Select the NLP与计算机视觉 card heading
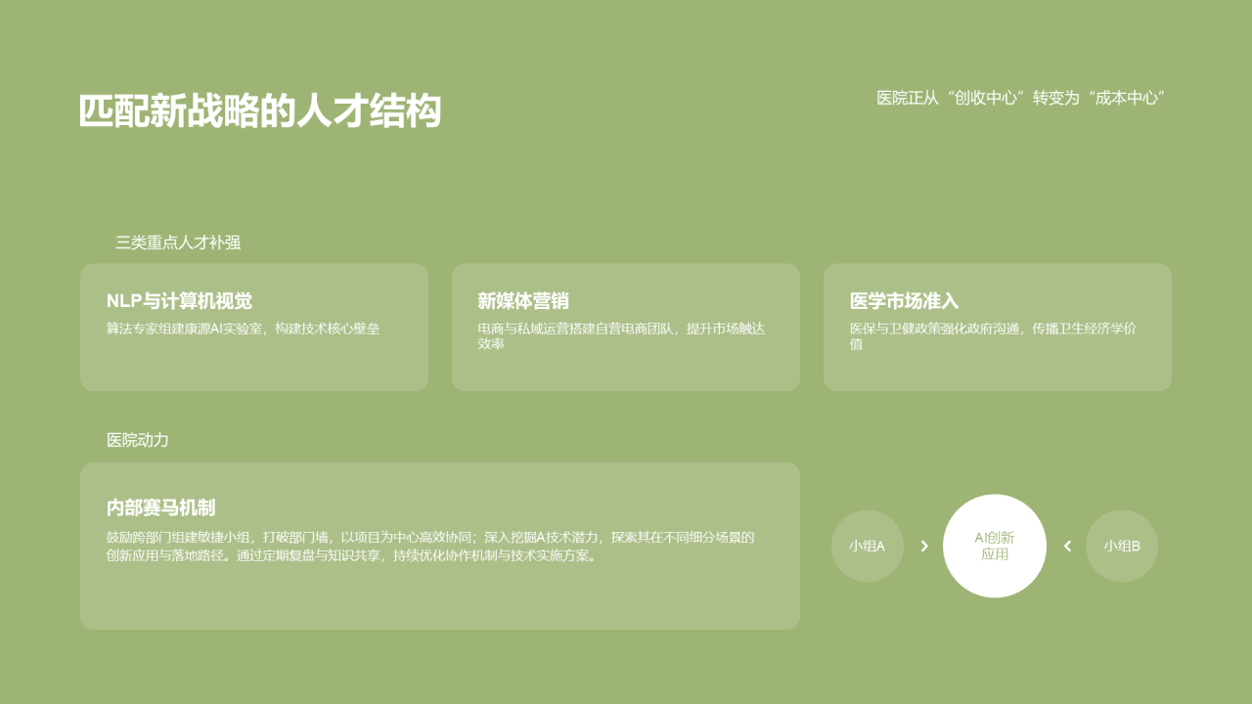 pyautogui.click(x=178, y=302)
